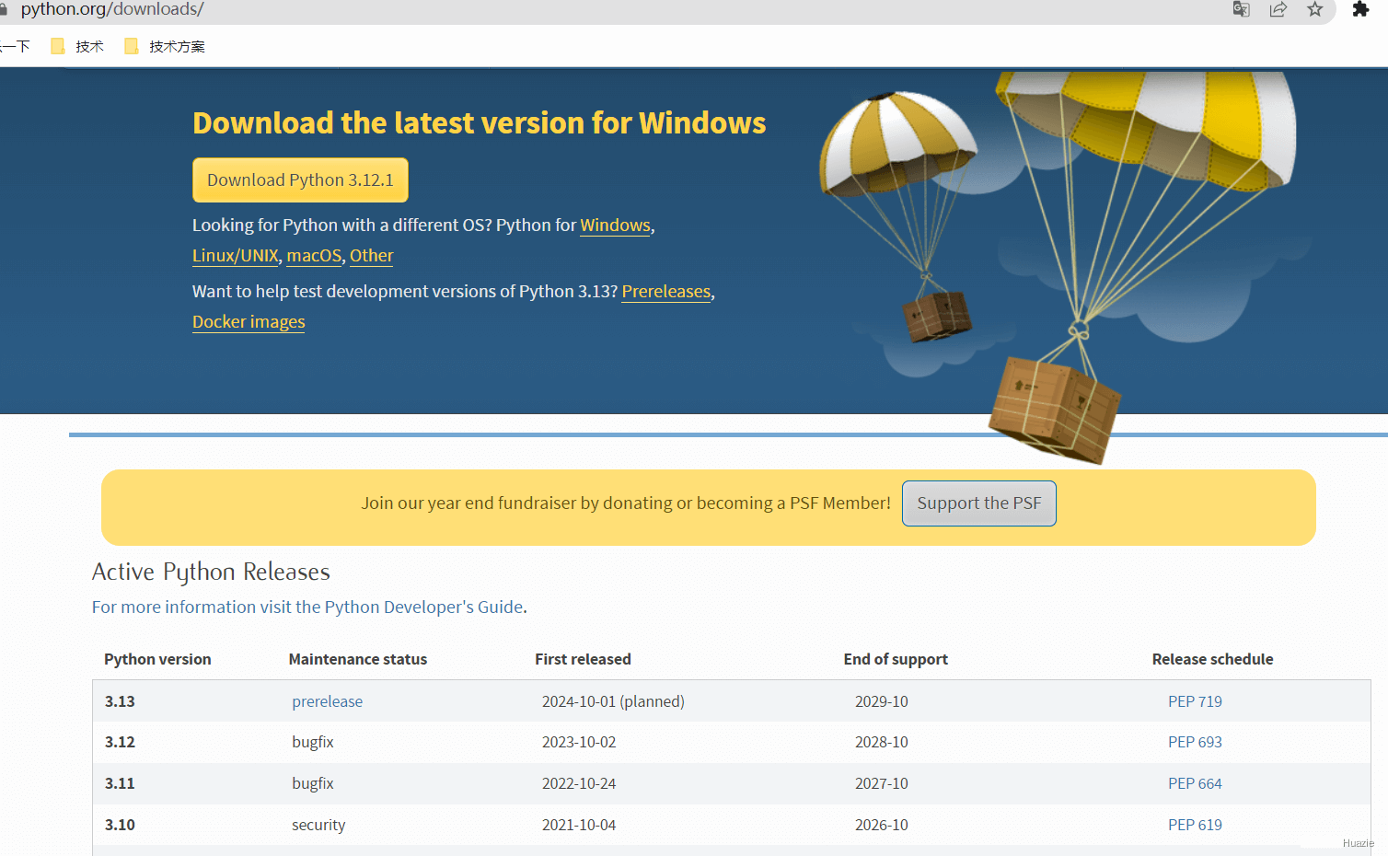Click the Download Python 3.12.1 button

(x=300, y=180)
